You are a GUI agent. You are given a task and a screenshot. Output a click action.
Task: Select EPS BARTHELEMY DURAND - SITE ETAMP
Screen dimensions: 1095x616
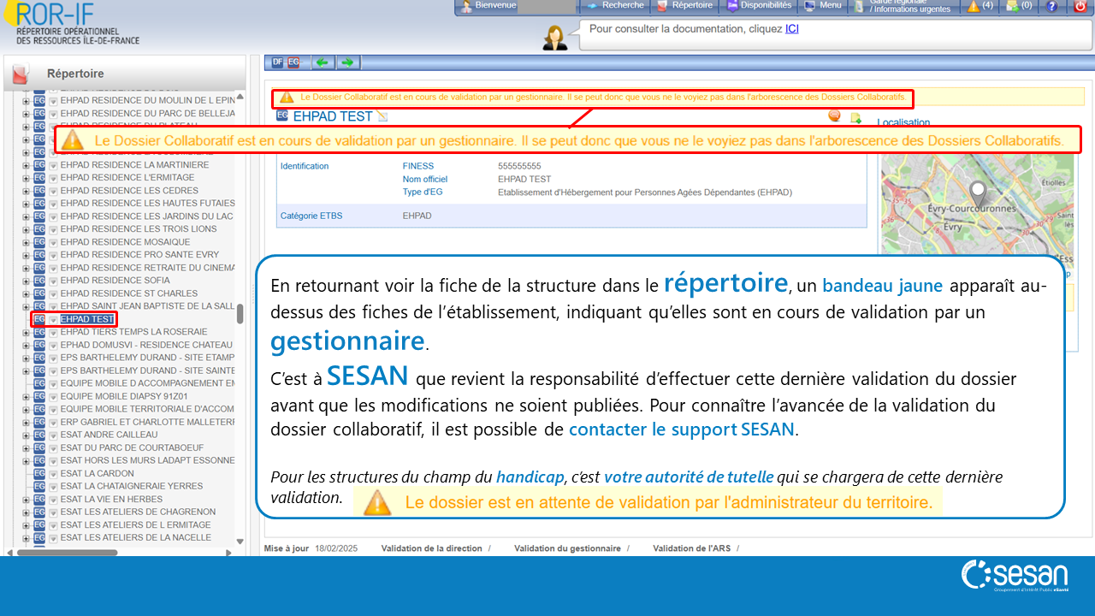coord(147,357)
